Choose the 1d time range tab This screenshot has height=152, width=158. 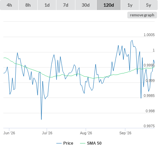pyautogui.click(x=47, y=5)
